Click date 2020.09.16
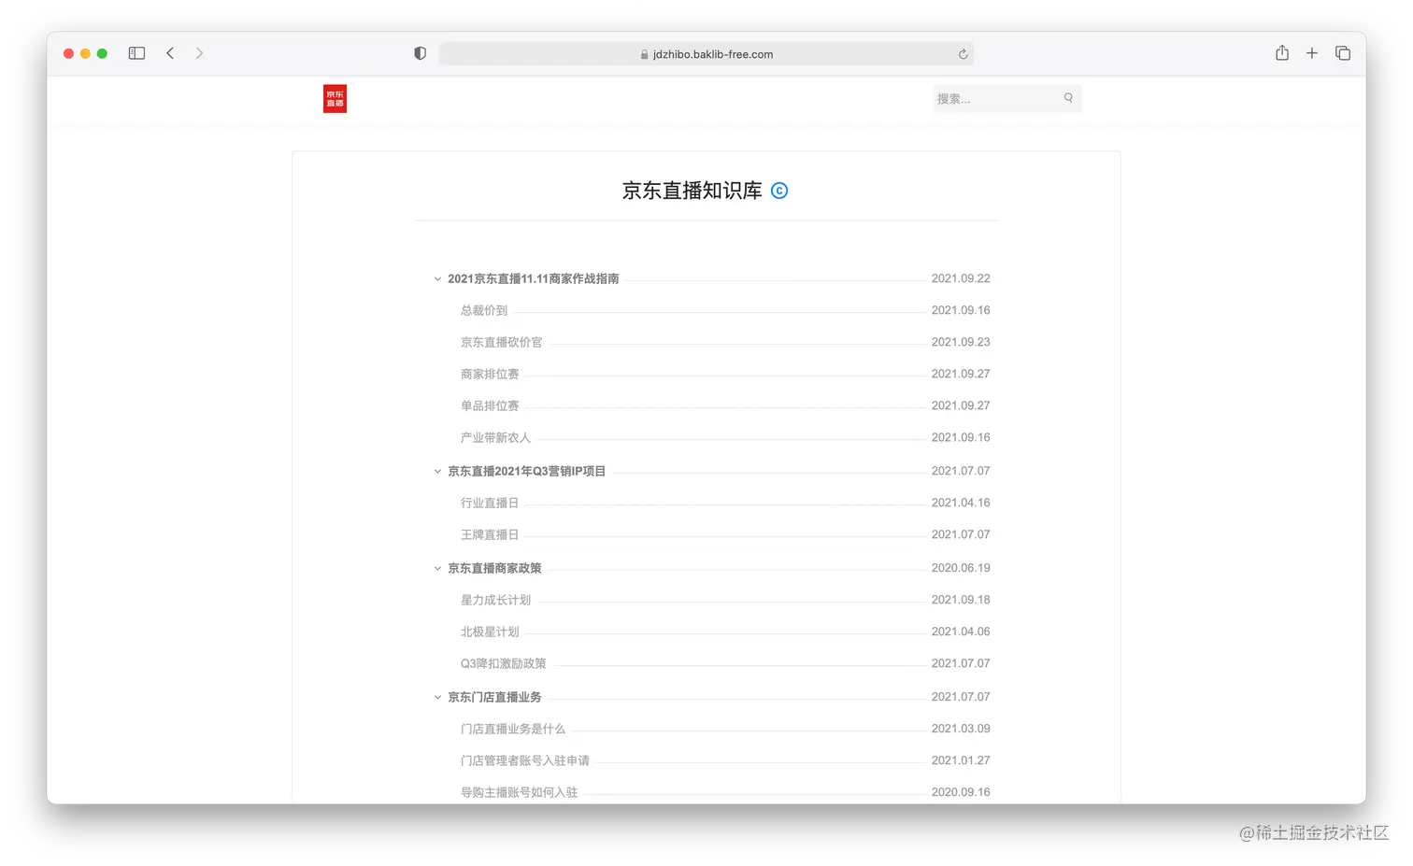Screen dimensions: 1413x866 click(x=961, y=792)
